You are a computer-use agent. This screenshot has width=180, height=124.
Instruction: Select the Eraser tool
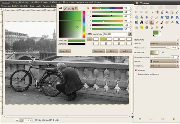coord(167,22)
